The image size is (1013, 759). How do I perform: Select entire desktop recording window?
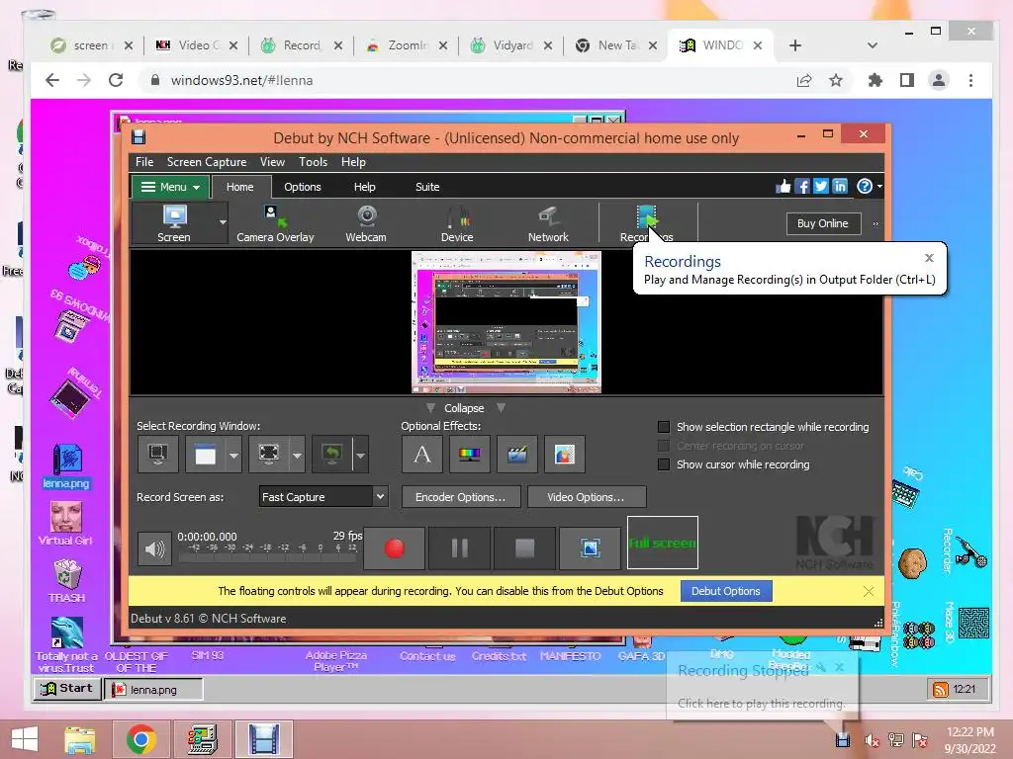click(x=157, y=455)
